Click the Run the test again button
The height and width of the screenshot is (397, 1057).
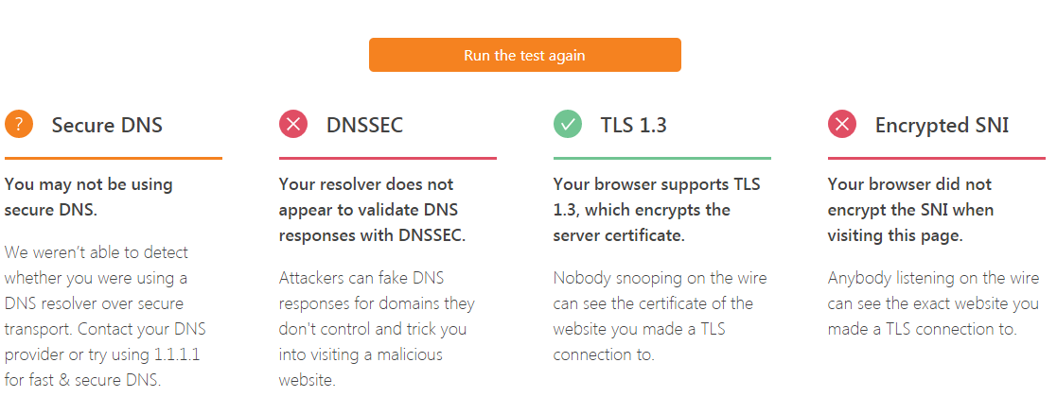click(x=524, y=55)
